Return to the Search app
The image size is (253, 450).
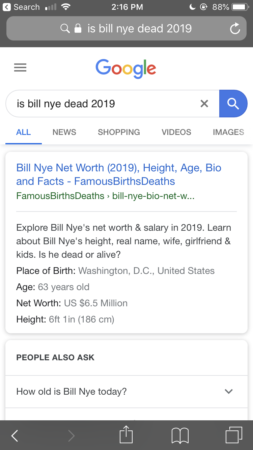pyautogui.click(x=22, y=7)
